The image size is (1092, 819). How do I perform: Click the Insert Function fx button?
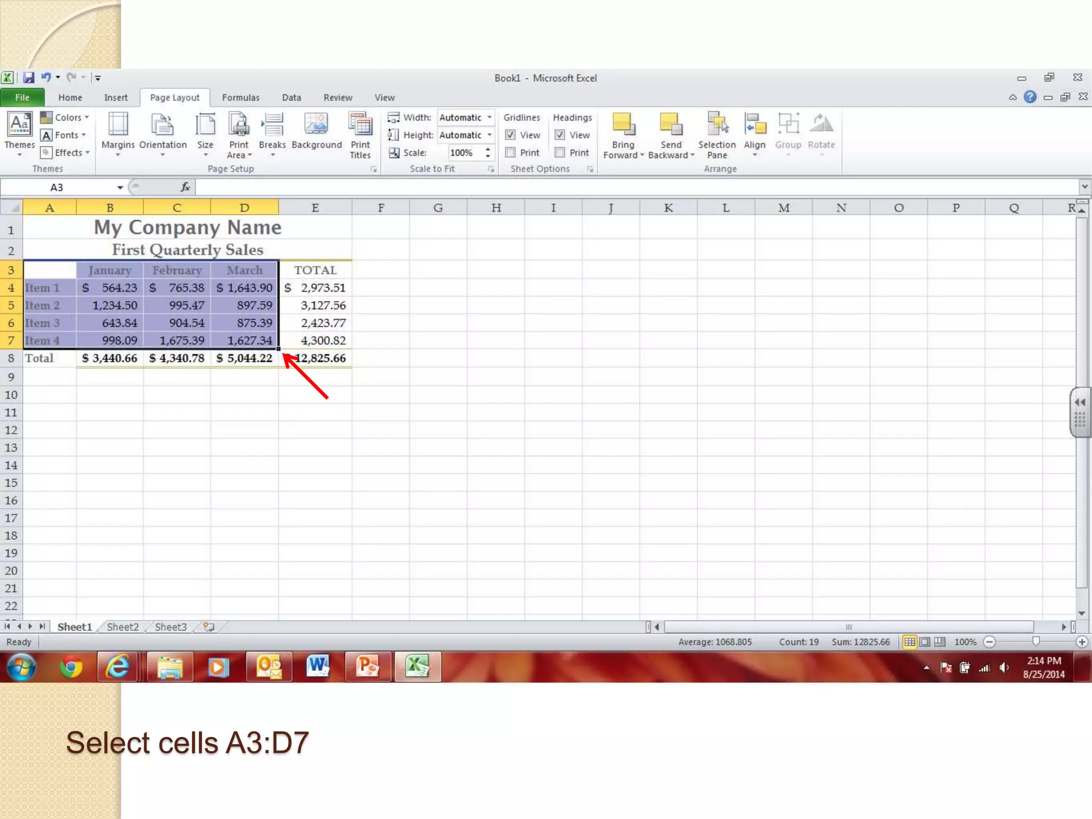pos(185,187)
